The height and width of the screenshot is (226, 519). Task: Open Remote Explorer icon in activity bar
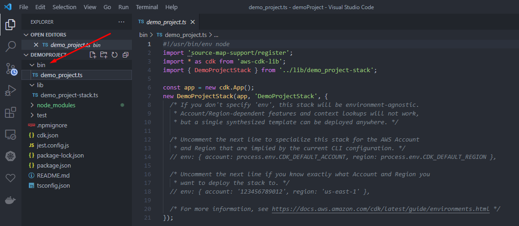[x=10, y=135]
